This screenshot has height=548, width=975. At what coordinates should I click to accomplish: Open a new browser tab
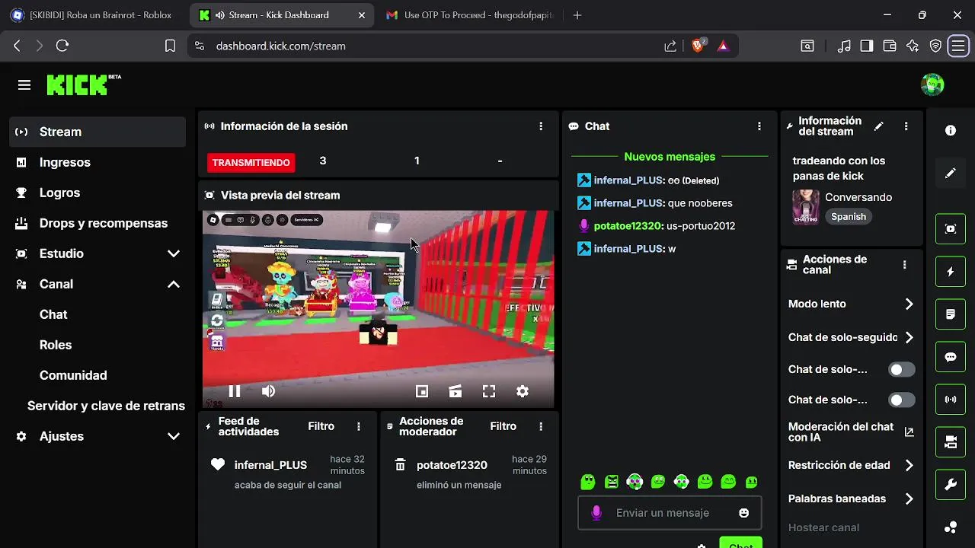(577, 15)
